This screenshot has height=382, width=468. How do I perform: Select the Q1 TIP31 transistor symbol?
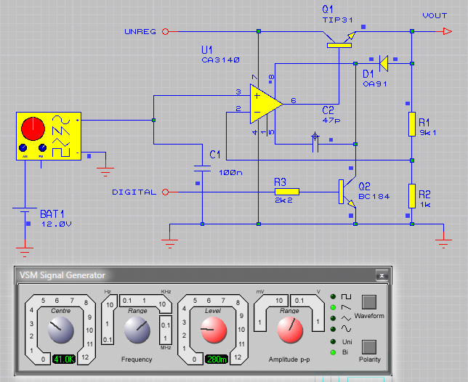pos(339,39)
